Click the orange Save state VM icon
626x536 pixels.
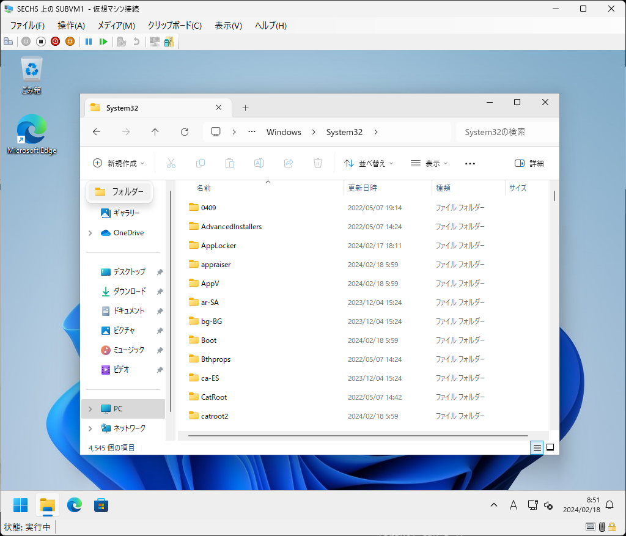pos(70,42)
